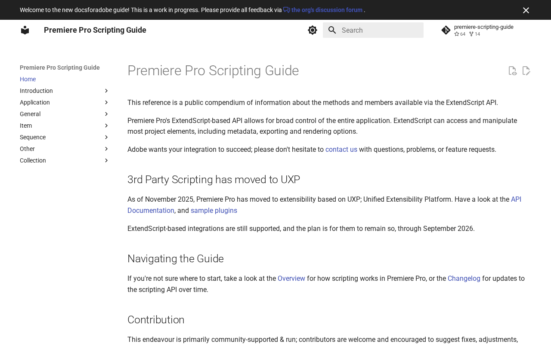Expand the Collection section chevron

pos(106,160)
